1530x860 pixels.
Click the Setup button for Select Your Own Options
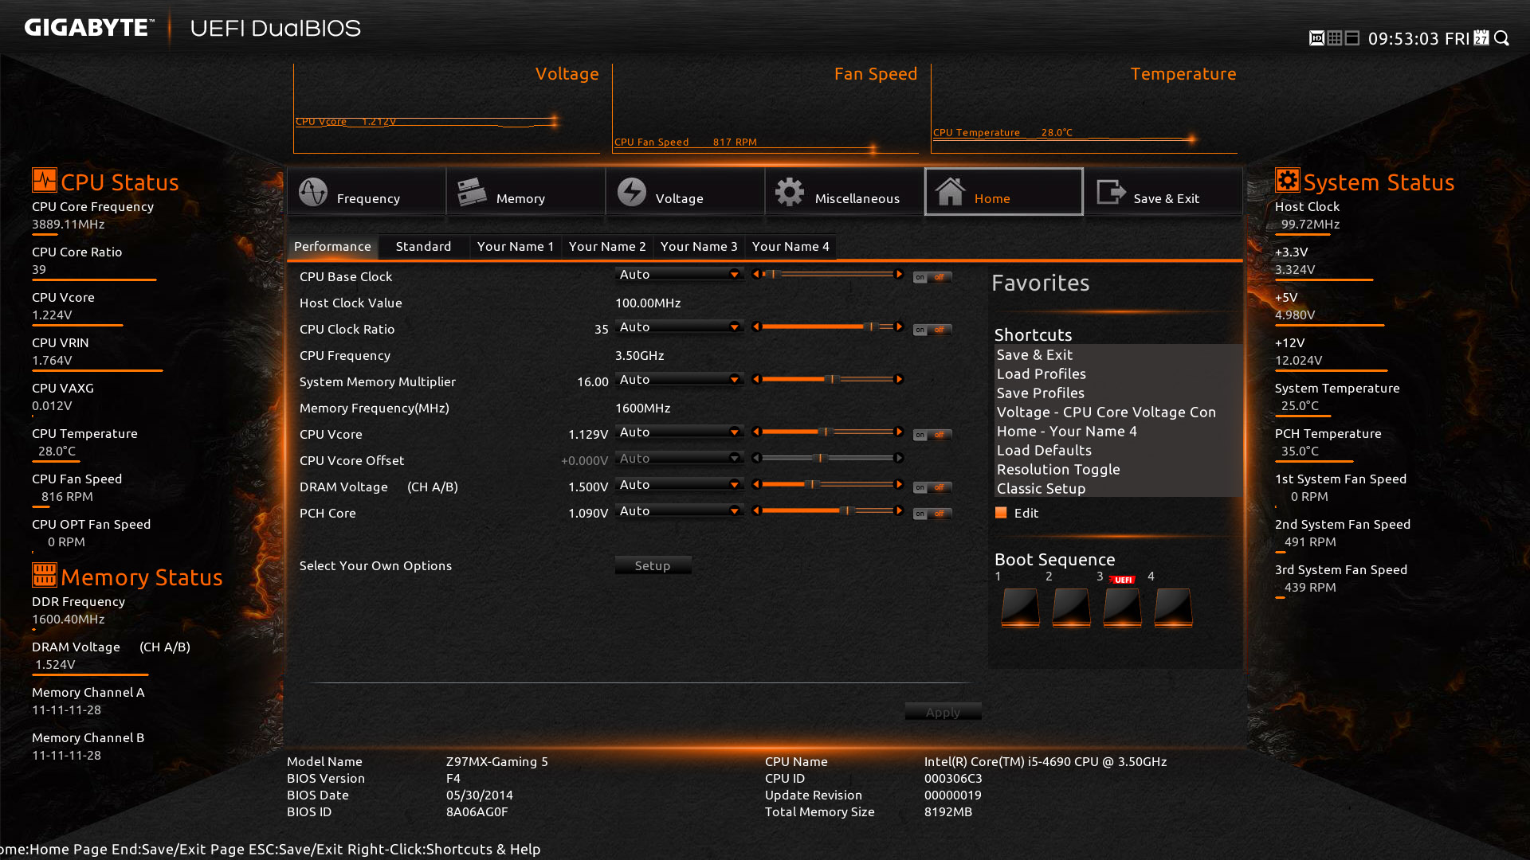[x=653, y=565]
